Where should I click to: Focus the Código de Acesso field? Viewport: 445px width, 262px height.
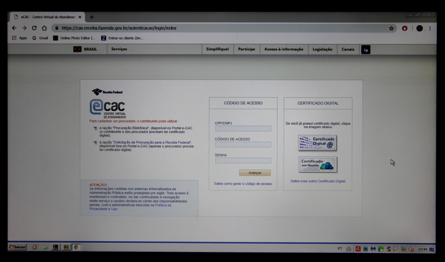click(243, 144)
